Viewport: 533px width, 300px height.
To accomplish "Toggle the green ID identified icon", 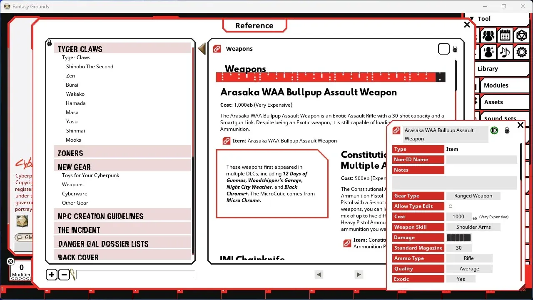I will coord(494,130).
